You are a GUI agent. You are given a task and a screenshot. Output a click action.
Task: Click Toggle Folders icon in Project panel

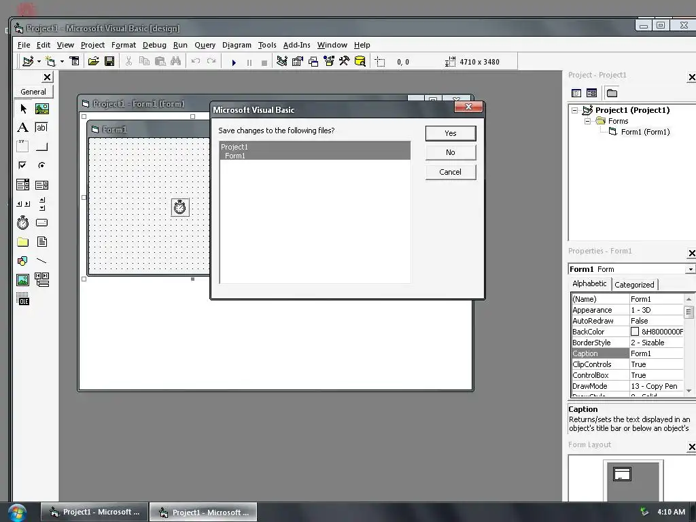click(612, 93)
